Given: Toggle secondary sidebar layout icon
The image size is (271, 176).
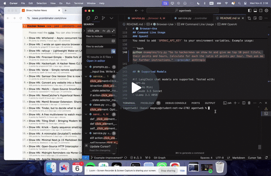Looking at the screenshot, I should (261, 11).
